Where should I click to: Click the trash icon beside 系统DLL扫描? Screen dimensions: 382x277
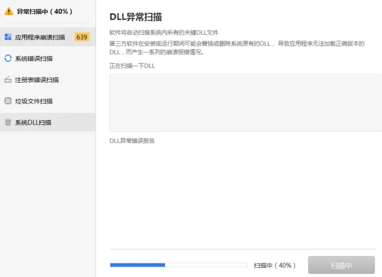pyautogui.click(x=8, y=122)
